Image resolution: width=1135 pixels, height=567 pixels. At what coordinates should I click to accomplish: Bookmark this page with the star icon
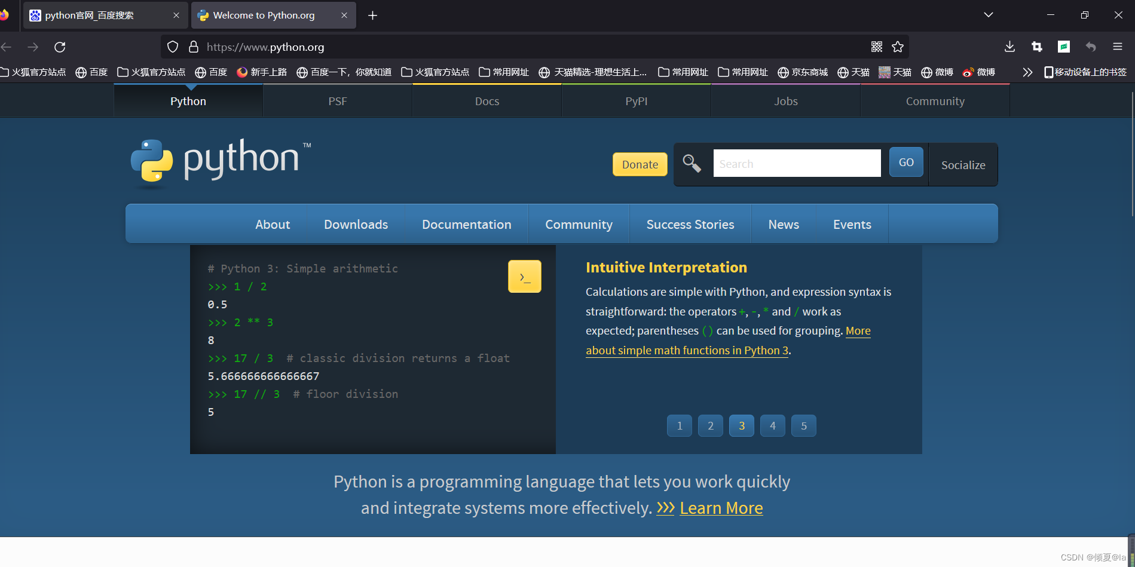click(898, 47)
